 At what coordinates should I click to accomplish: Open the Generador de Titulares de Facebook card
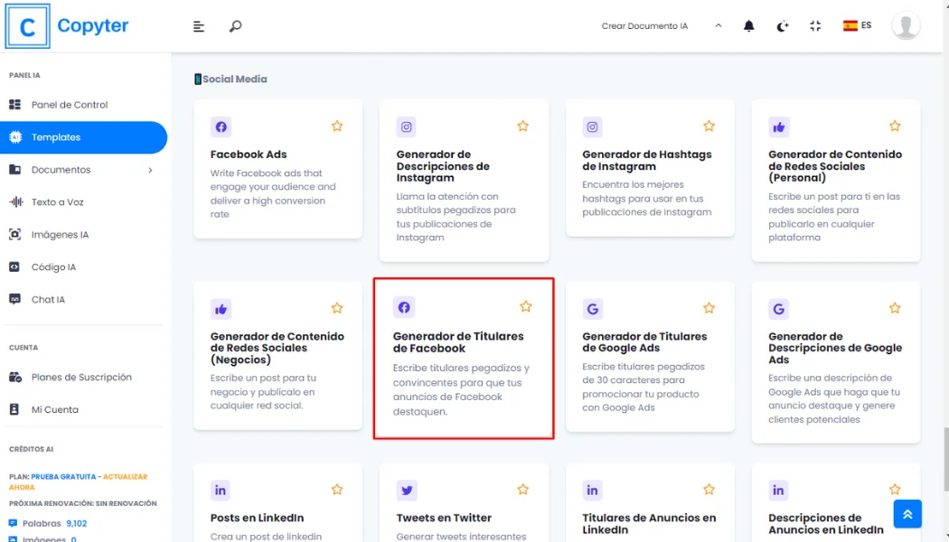463,359
